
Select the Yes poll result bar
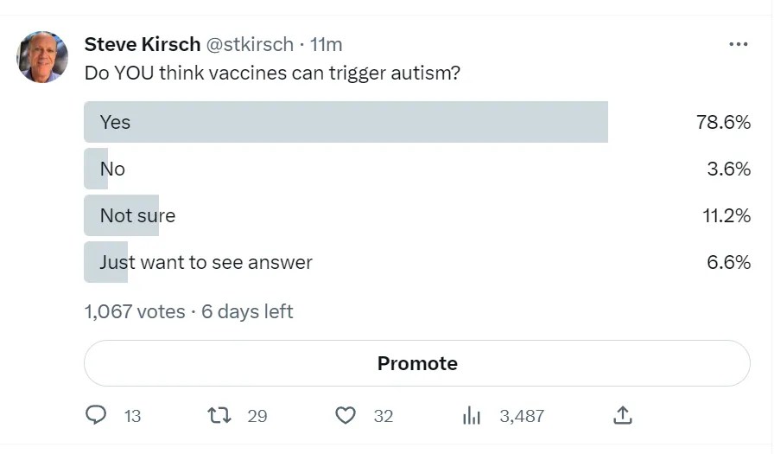point(346,122)
